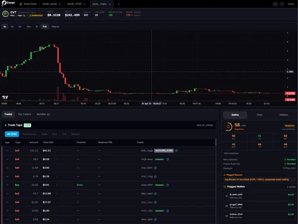Click the Moderate risk badge
This screenshot has width=298, height=224.
click(289, 126)
